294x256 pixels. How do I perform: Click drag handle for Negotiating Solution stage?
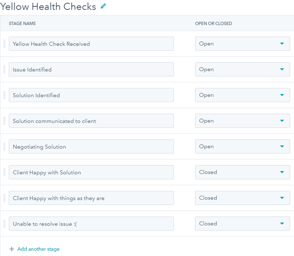tap(4, 147)
